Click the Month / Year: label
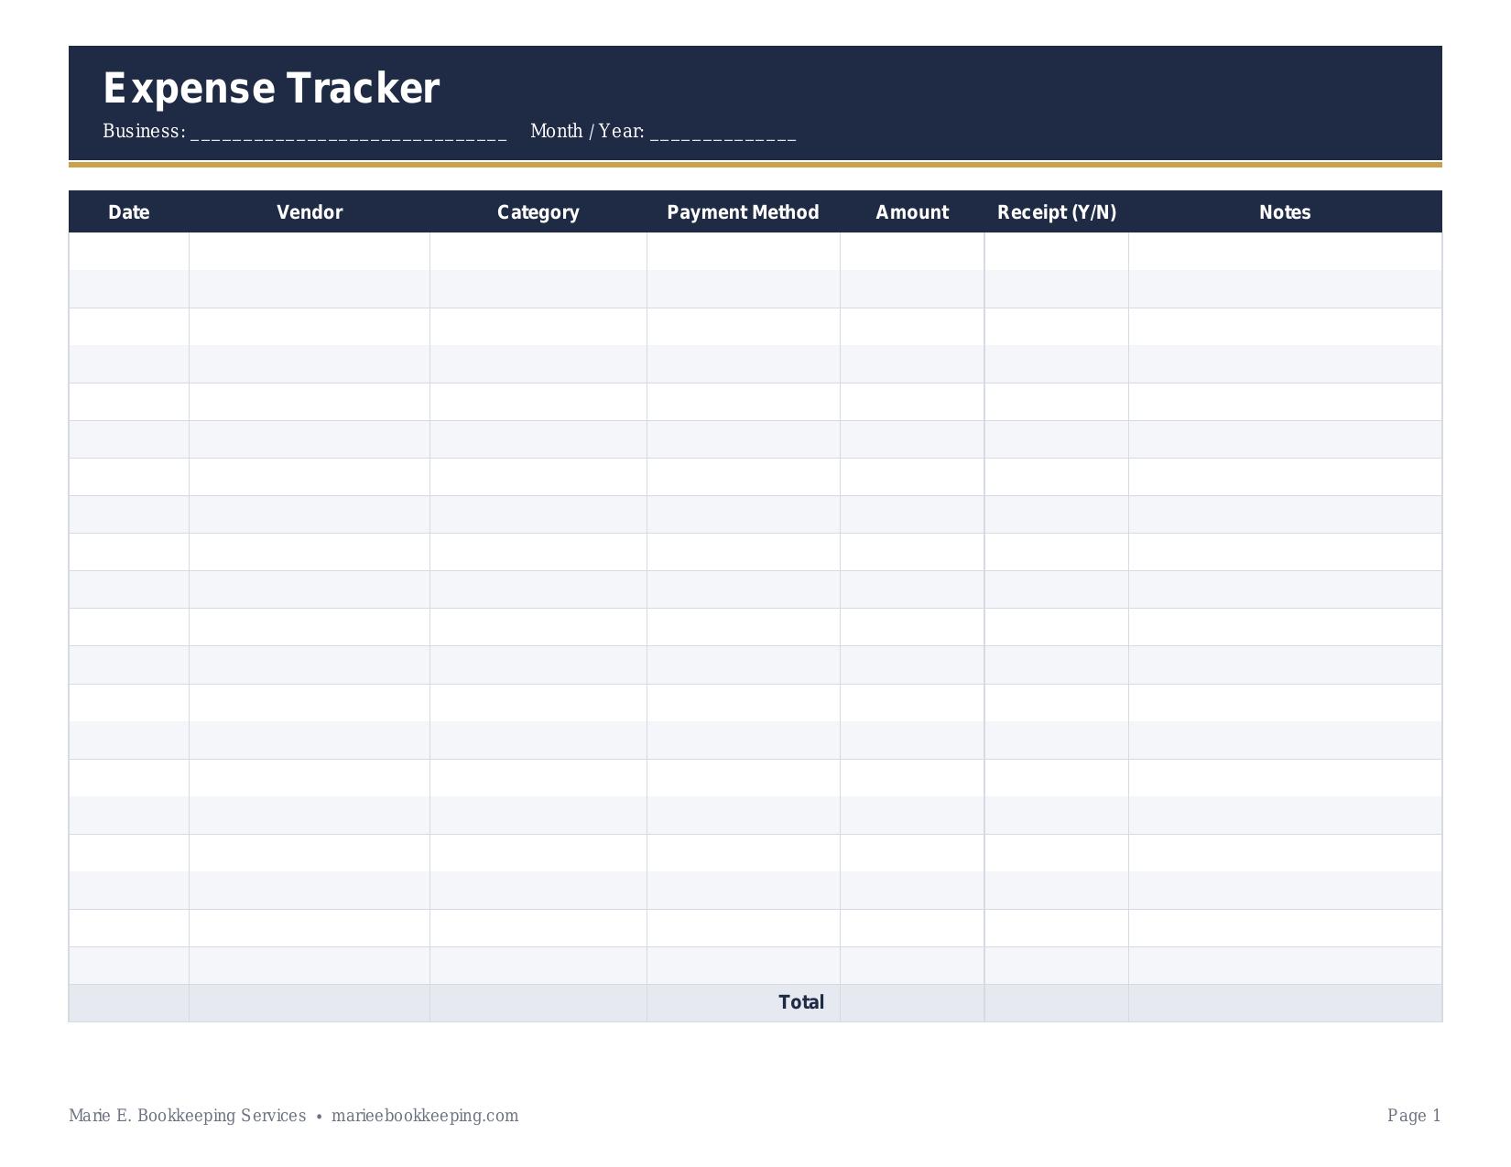1511x1167 pixels. click(x=587, y=131)
